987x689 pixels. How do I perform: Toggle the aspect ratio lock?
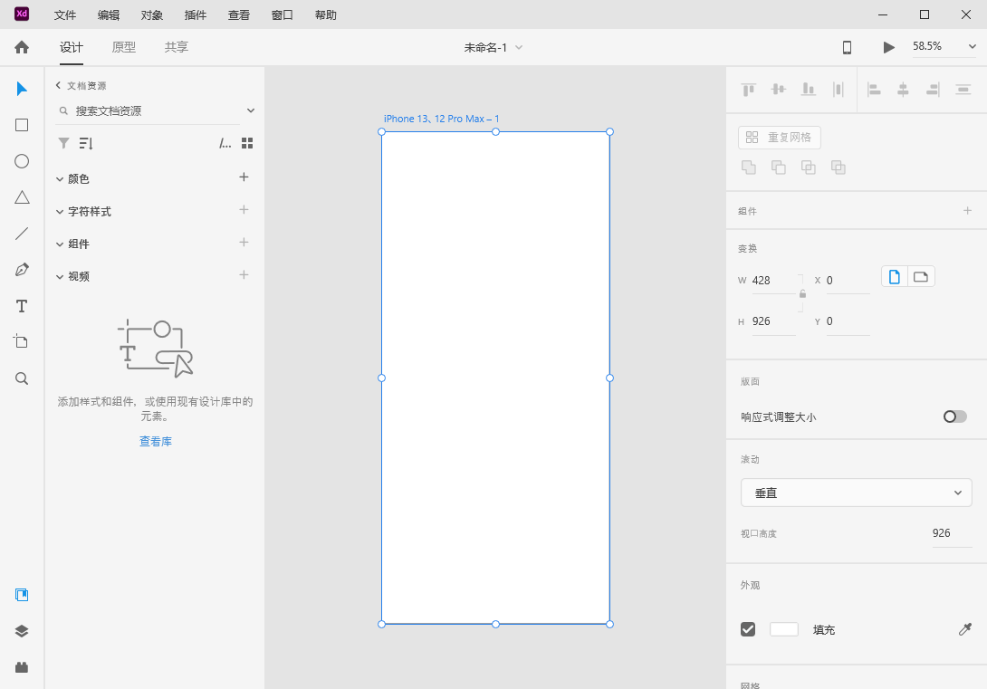(x=802, y=294)
